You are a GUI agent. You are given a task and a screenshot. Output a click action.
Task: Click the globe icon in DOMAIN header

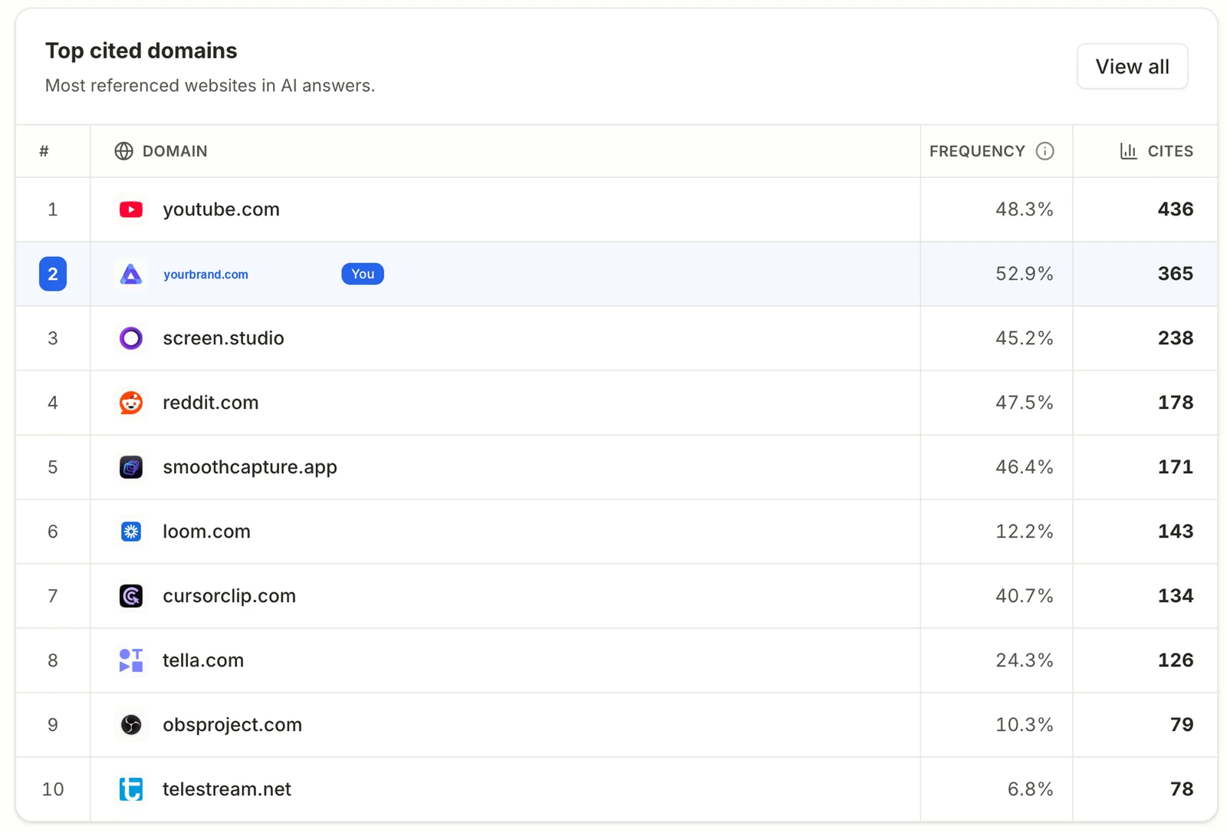pos(123,151)
